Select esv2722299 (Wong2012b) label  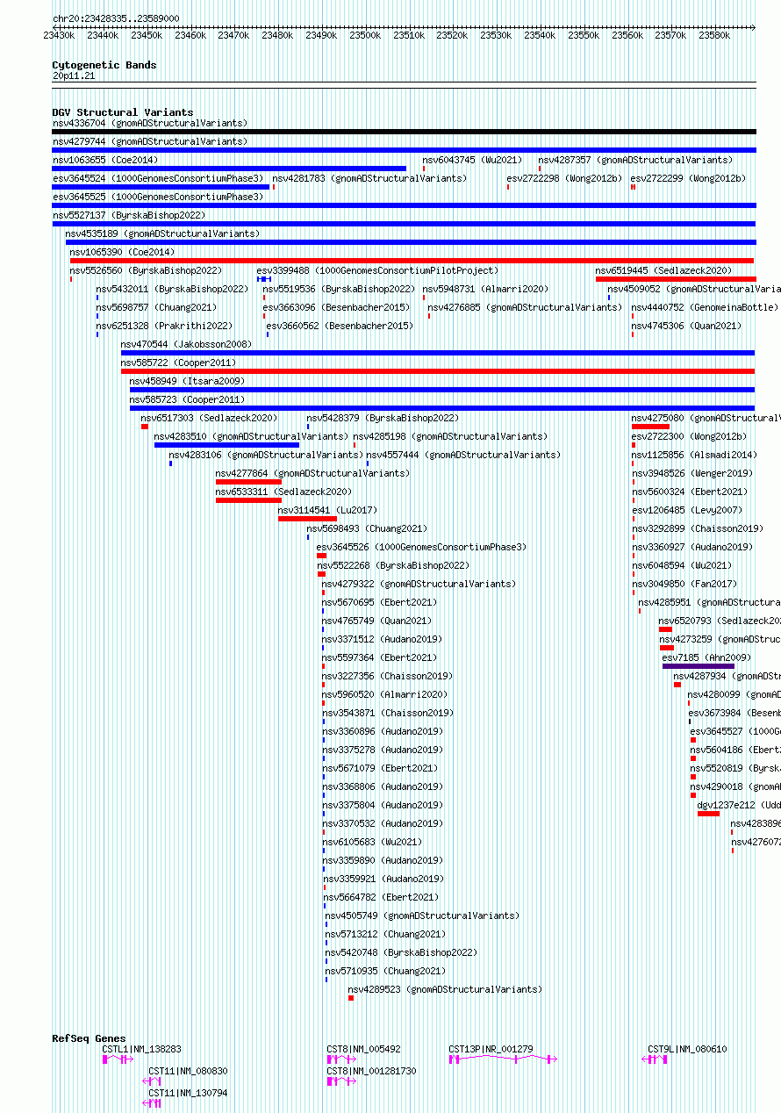click(x=688, y=178)
